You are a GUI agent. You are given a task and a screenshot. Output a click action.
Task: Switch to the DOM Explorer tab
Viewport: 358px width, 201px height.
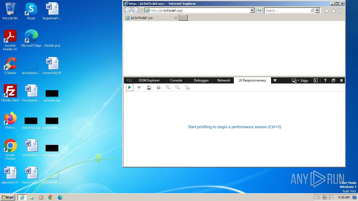click(149, 80)
